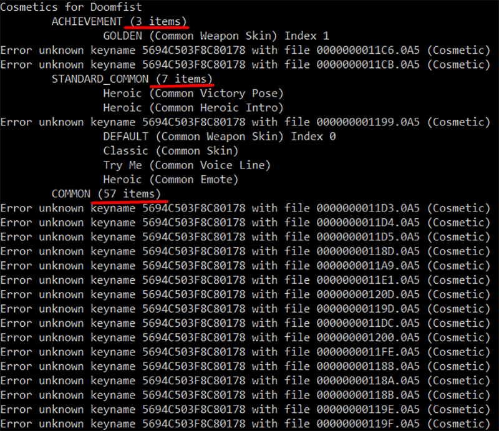This screenshot has height=431, width=499.
Task: Click 'Try Me (Common Voice Line)' line
Action: pyautogui.click(x=187, y=165)
